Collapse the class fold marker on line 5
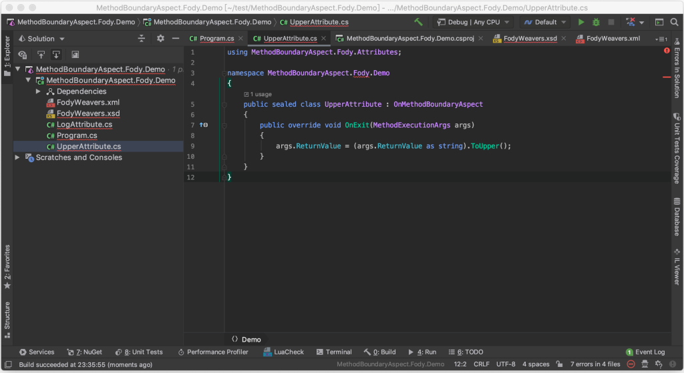The width and height of the screenshot is (684, 373). [x=224, y=105]
